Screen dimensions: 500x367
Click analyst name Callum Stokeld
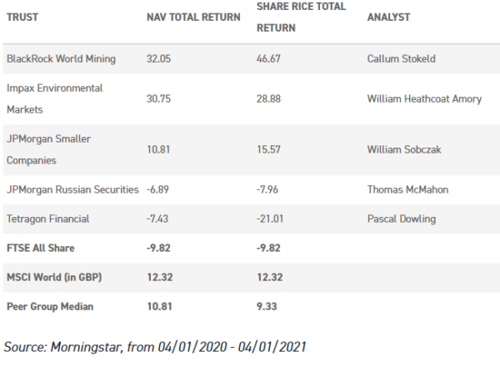[x=401, y=58]
